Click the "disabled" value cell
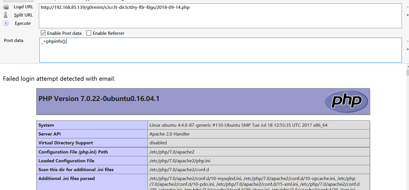The image size is (409, 190). coord(259,143)
